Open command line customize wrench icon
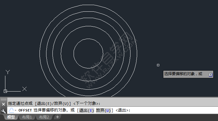 3,111
